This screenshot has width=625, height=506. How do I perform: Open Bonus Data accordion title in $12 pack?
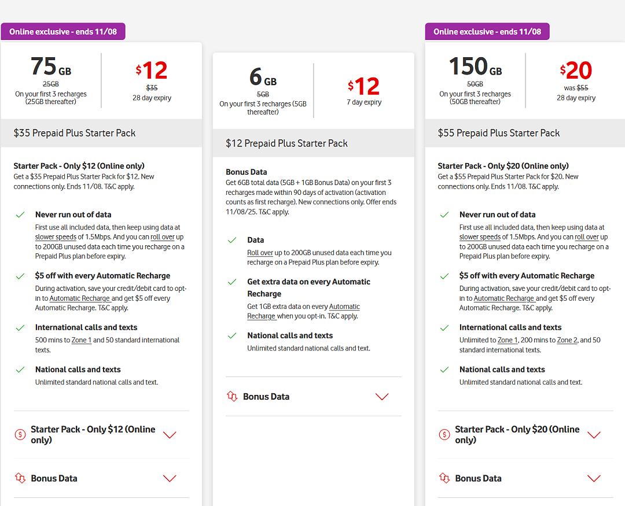(x=266, y=397)
